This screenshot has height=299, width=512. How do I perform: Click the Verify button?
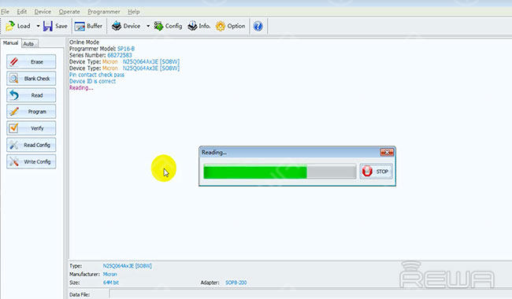tap(31, 128)
